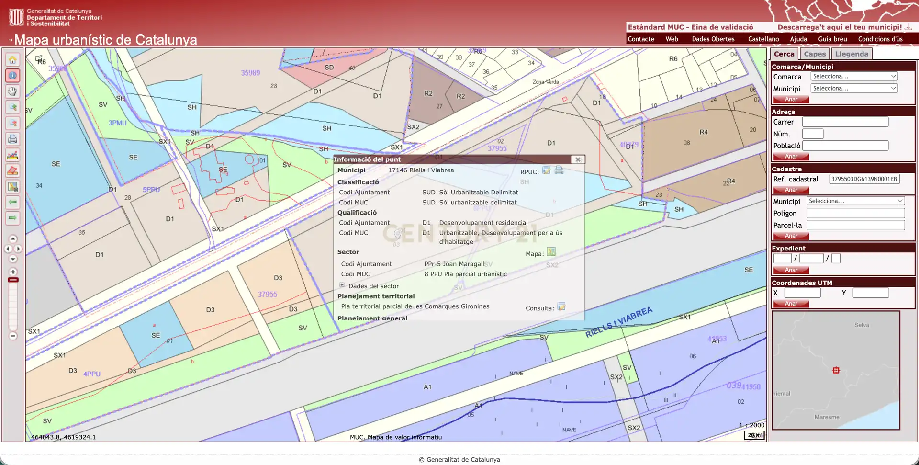The image size is (919, 465).
Task: Select the measure area tool
Action: (13, 170)
